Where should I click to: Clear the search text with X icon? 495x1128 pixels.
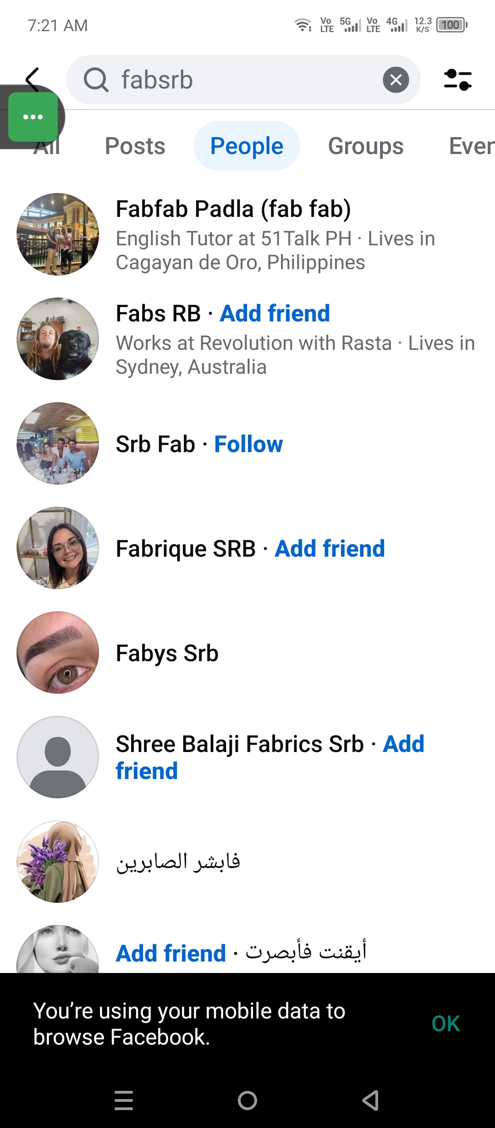point(396,80)
